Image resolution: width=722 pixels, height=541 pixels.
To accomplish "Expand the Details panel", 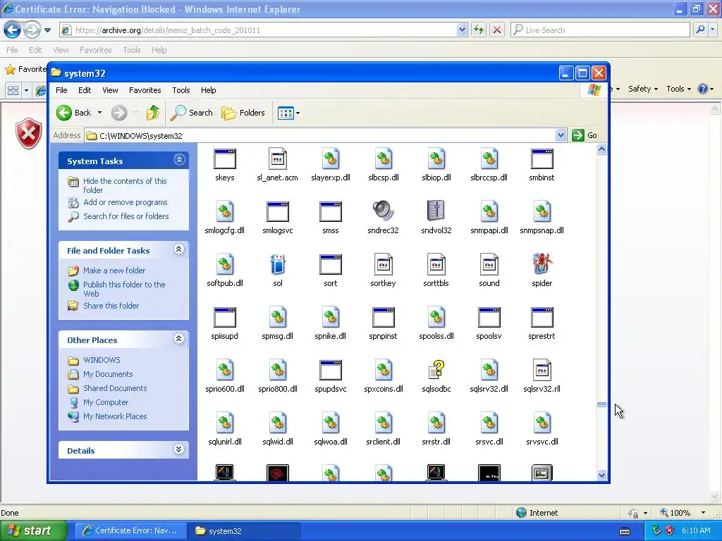I will (x=179, y=449).
